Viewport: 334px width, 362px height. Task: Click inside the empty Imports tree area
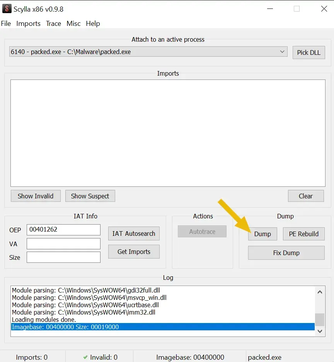pyautogui.click(x=168, y=133)
